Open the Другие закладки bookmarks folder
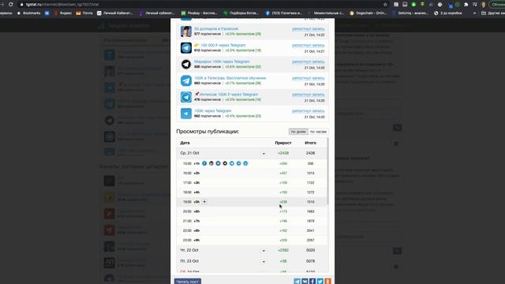Viewport: 505px width, 284px height. pyautogui.click(x=492, y=13)
